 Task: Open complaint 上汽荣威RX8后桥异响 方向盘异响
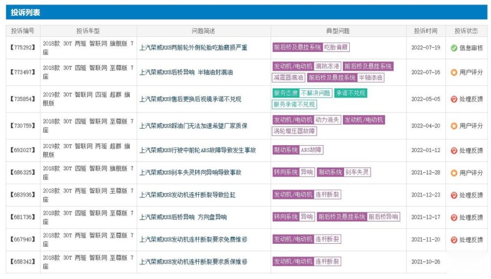pyautogui.click(x=183, y=217)
